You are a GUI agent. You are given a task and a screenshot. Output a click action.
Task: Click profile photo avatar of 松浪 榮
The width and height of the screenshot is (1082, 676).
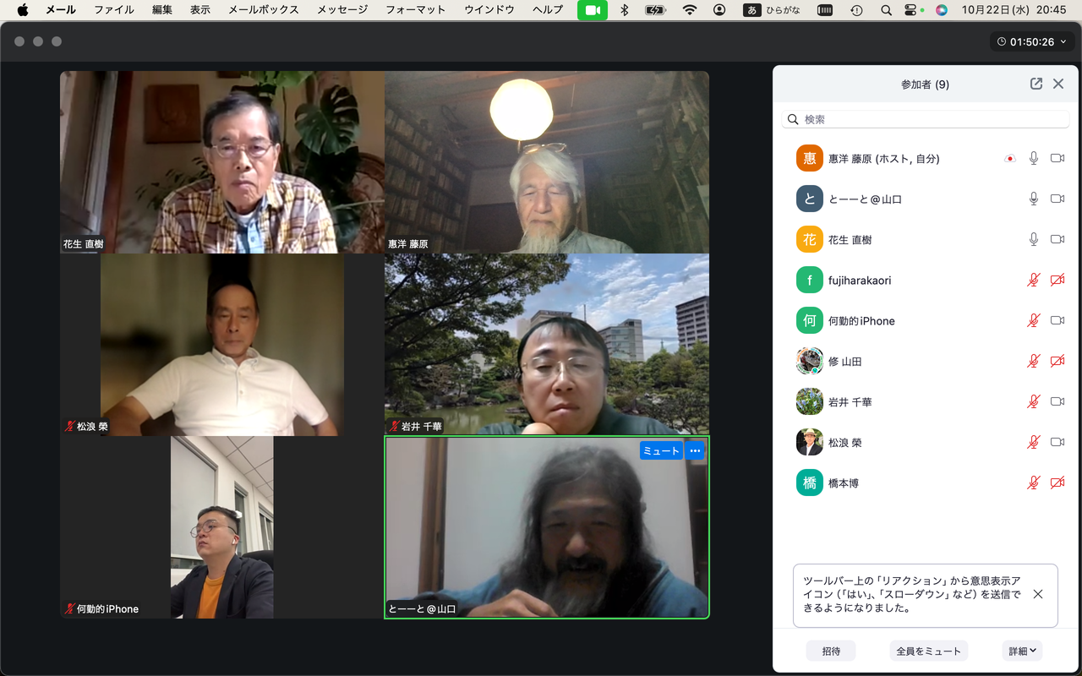[x=810, y=442]
